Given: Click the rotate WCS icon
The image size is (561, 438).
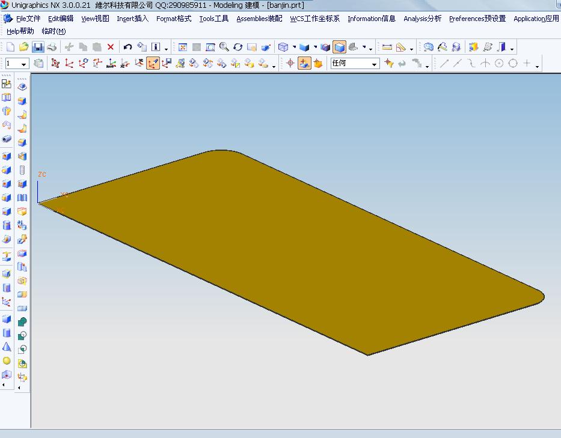Looking at the screenshot, I should coord(83,64).
